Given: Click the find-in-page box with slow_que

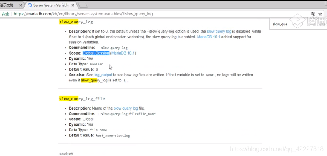Looking at the screenshot, I should coord(280,24).
